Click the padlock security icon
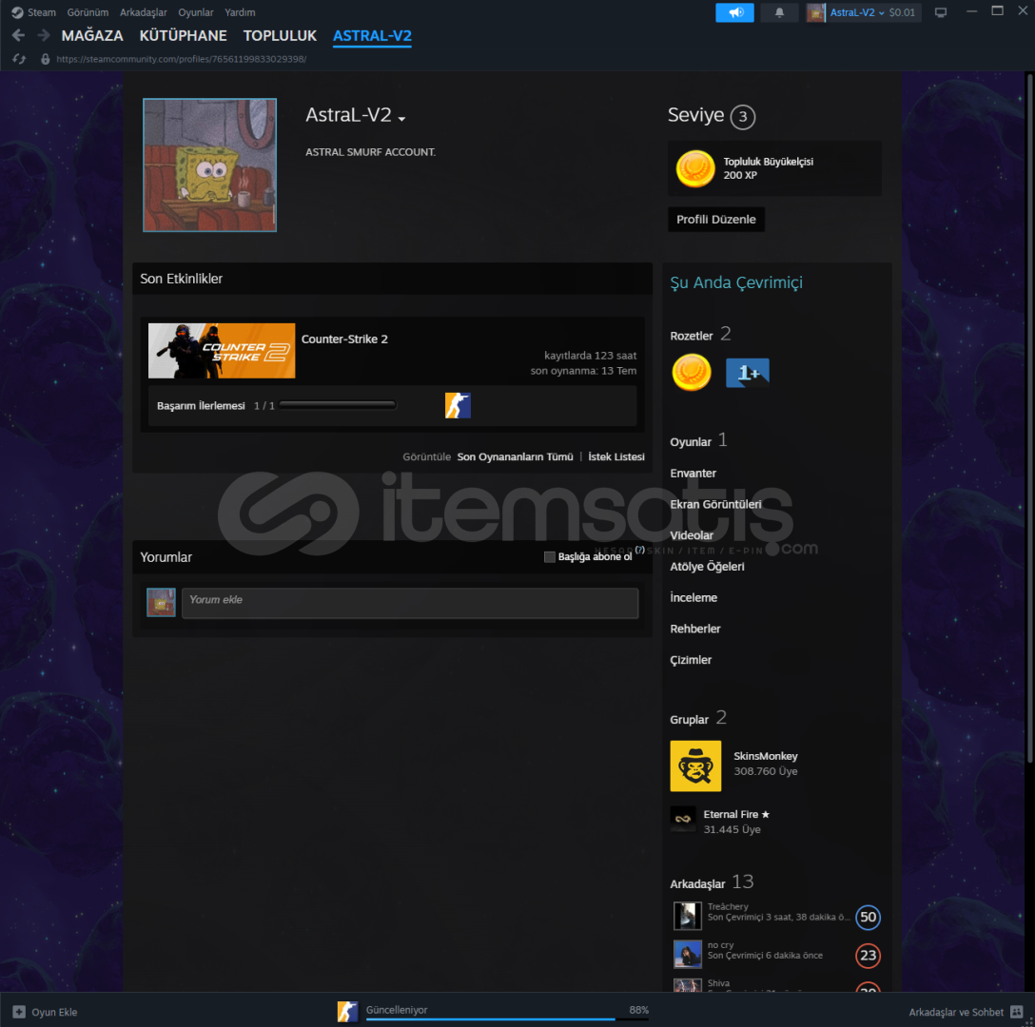1035x1027 pixels. tap(45, 59)
